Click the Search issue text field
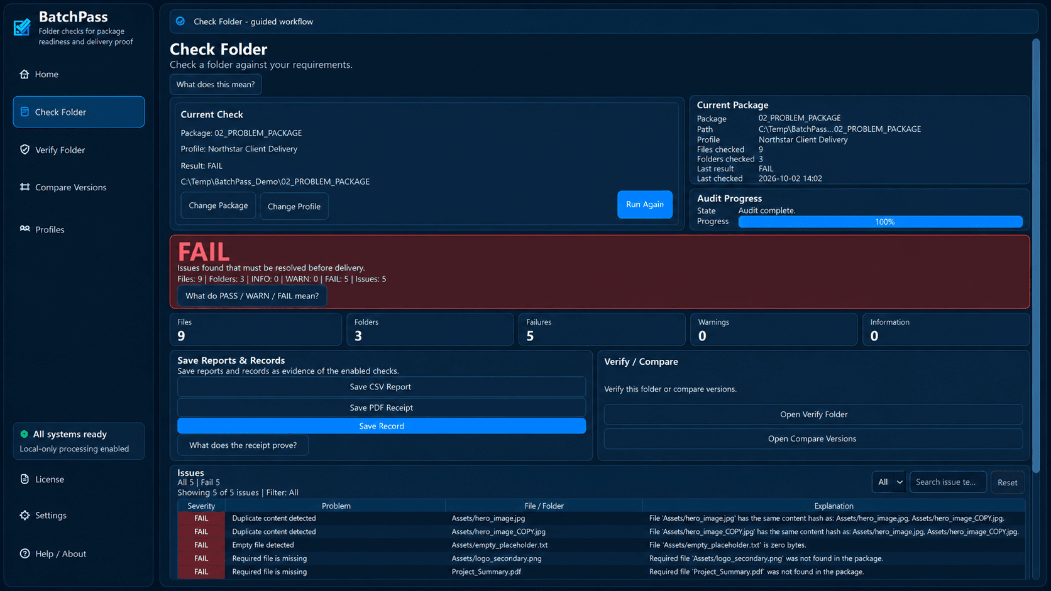Screen dimensions: 1051x591 [x=948, y=482]
